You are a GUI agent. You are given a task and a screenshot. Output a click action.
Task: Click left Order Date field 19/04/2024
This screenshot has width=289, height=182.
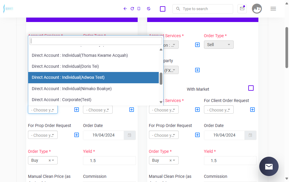tap(103, 135)
